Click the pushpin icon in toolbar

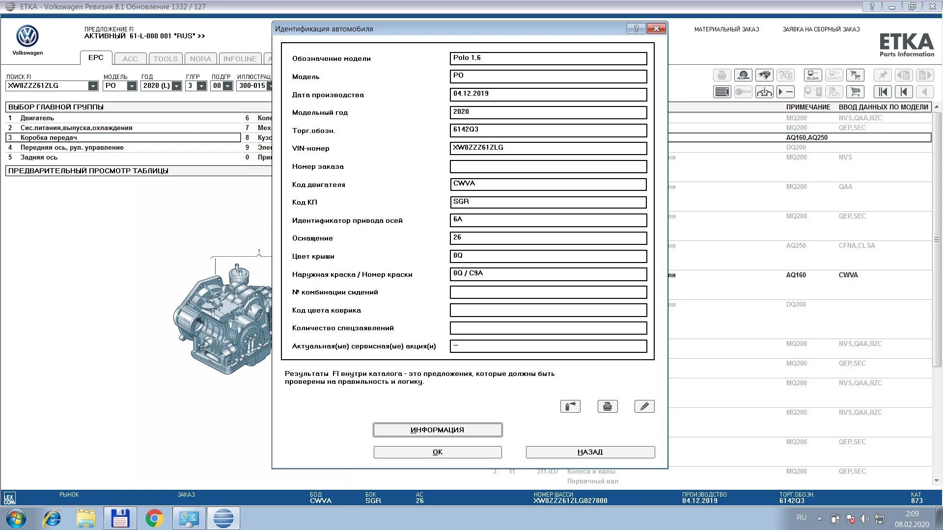click(x=883, y=75)
